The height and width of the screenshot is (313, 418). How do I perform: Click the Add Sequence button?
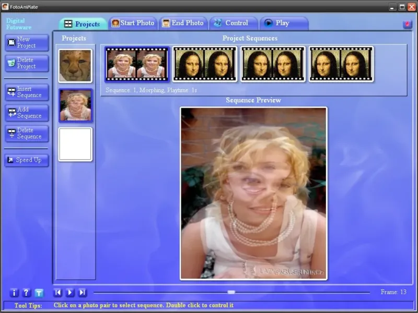coord(27,113)
